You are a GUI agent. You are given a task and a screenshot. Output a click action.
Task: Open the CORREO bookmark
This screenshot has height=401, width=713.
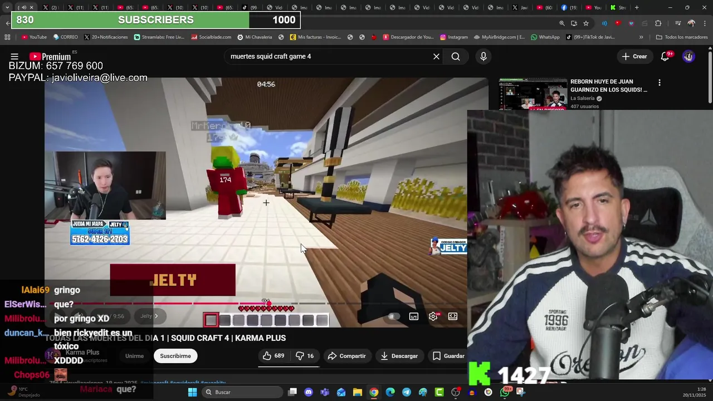click(x=66, y=37)
